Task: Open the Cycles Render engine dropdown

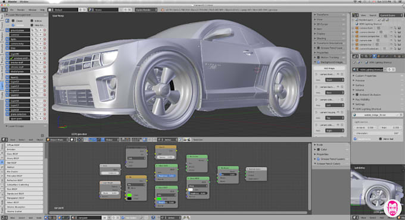Action: pos(146,10)
